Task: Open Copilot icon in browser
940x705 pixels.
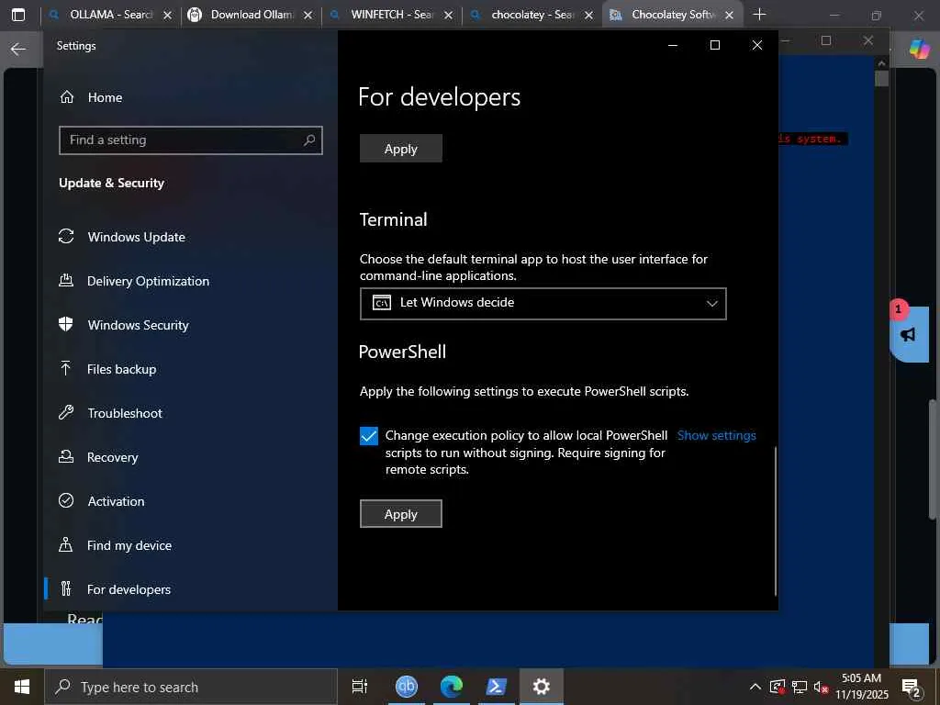Action: pyautogui.click(x=919, y=50)
